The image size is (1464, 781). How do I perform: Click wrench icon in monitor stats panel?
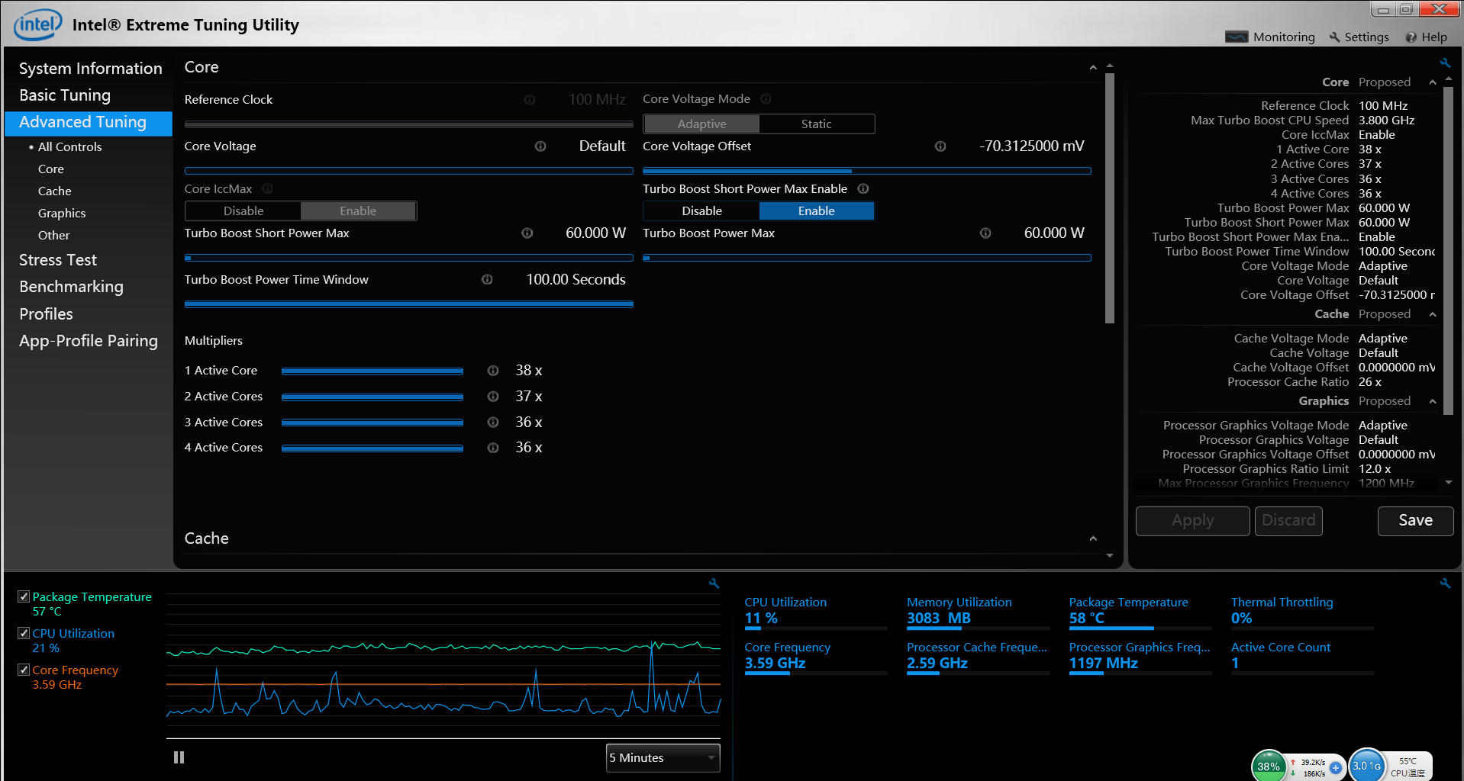pos(1445,583)
